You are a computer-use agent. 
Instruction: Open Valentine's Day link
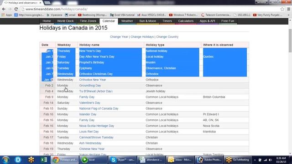pos(89,103)
